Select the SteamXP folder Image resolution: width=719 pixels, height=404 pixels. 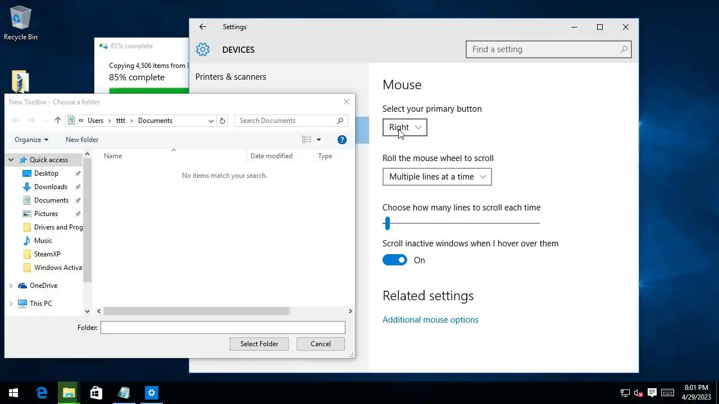pyautogui.click(x=47, y=254)
